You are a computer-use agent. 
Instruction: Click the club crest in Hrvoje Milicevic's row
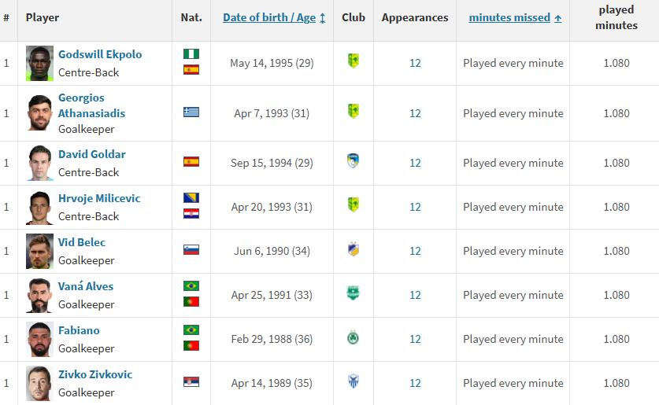pos(353,204)
